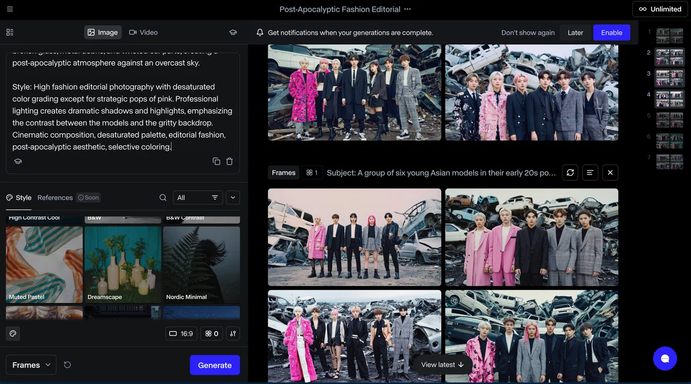Click the palette button below the style grid

13,333
